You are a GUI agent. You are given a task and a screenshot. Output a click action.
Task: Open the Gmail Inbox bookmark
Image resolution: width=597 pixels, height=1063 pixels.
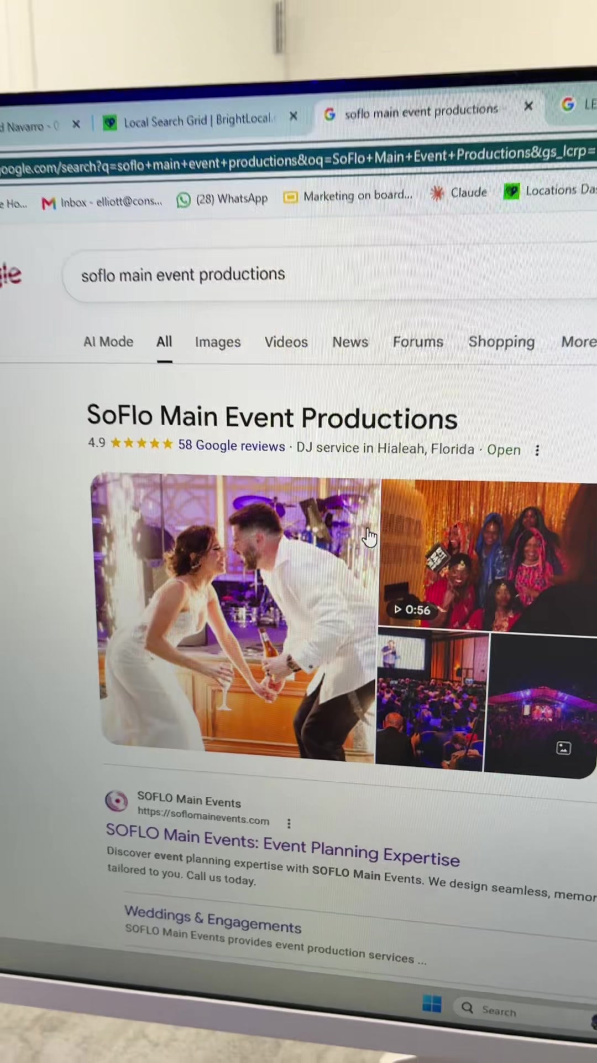[102, 203]
